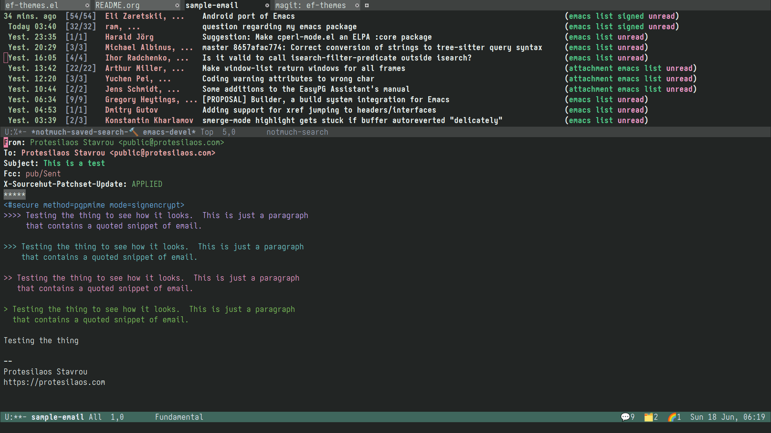The width and height of the screenshot is (771, 433).
Task: Click the rainbow icon in mode line
Action: tap(672, 417)
